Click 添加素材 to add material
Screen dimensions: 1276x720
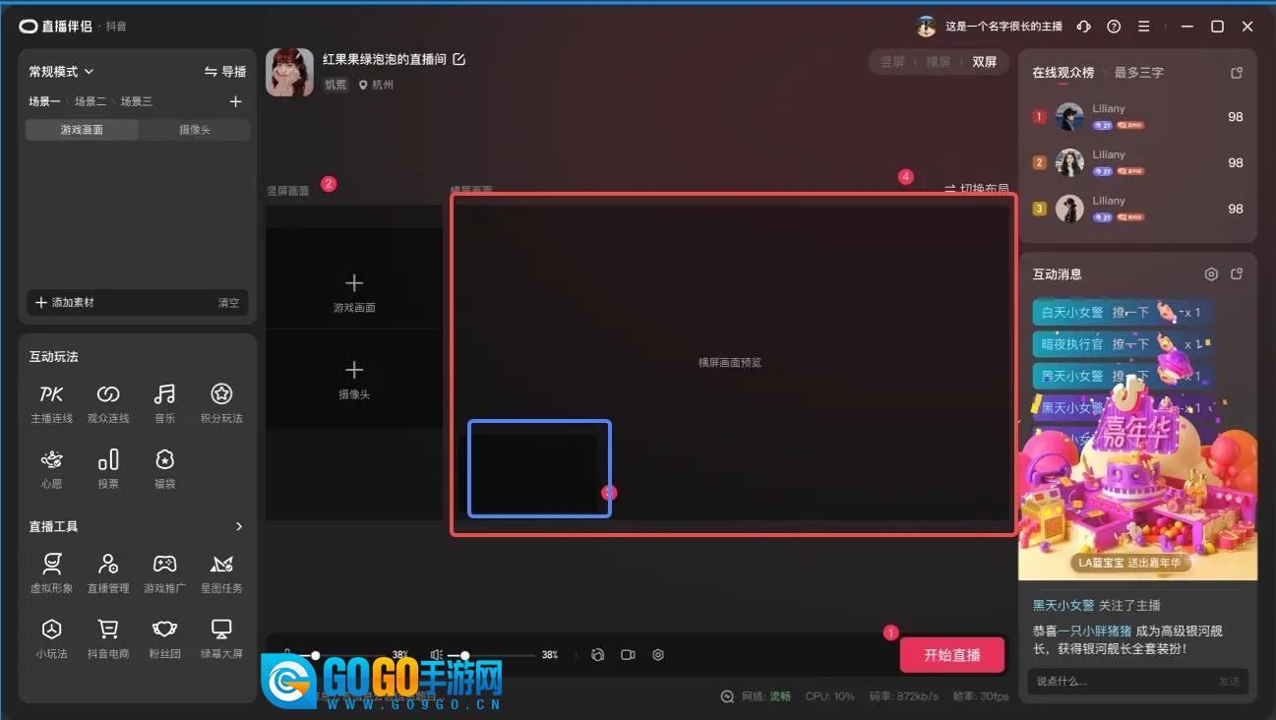point(65,303)
